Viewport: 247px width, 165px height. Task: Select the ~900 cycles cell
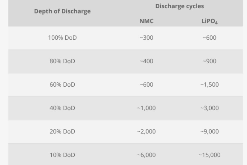209,61
